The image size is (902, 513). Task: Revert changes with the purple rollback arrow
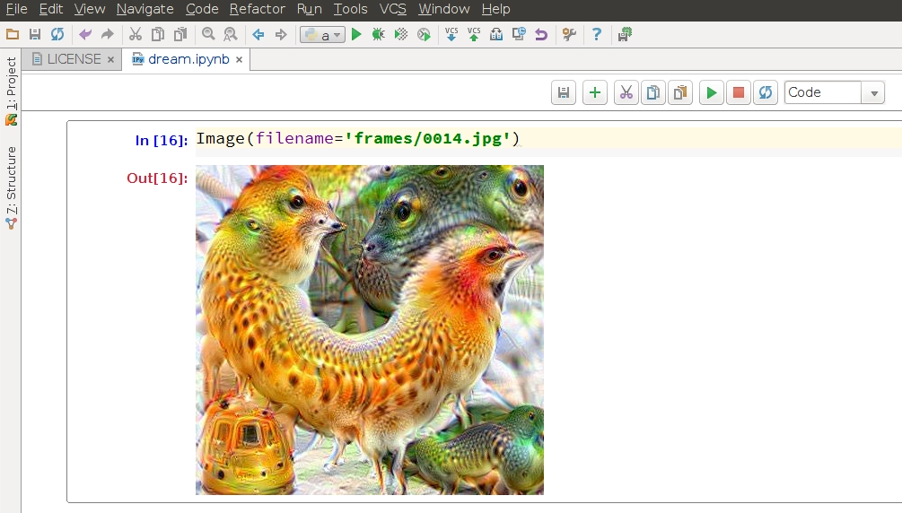pyautogui.click(x=541, y=34)
